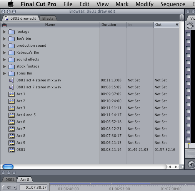
Task: Click the 0801 sequence icon
Action: tap(12, 150)
